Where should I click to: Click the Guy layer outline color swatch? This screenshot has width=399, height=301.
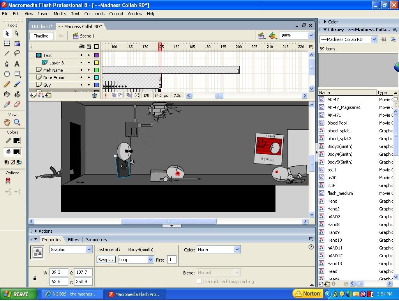(x=96, y=85)
